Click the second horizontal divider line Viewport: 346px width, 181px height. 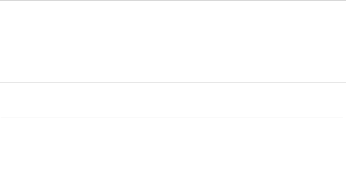pos(173,118)
